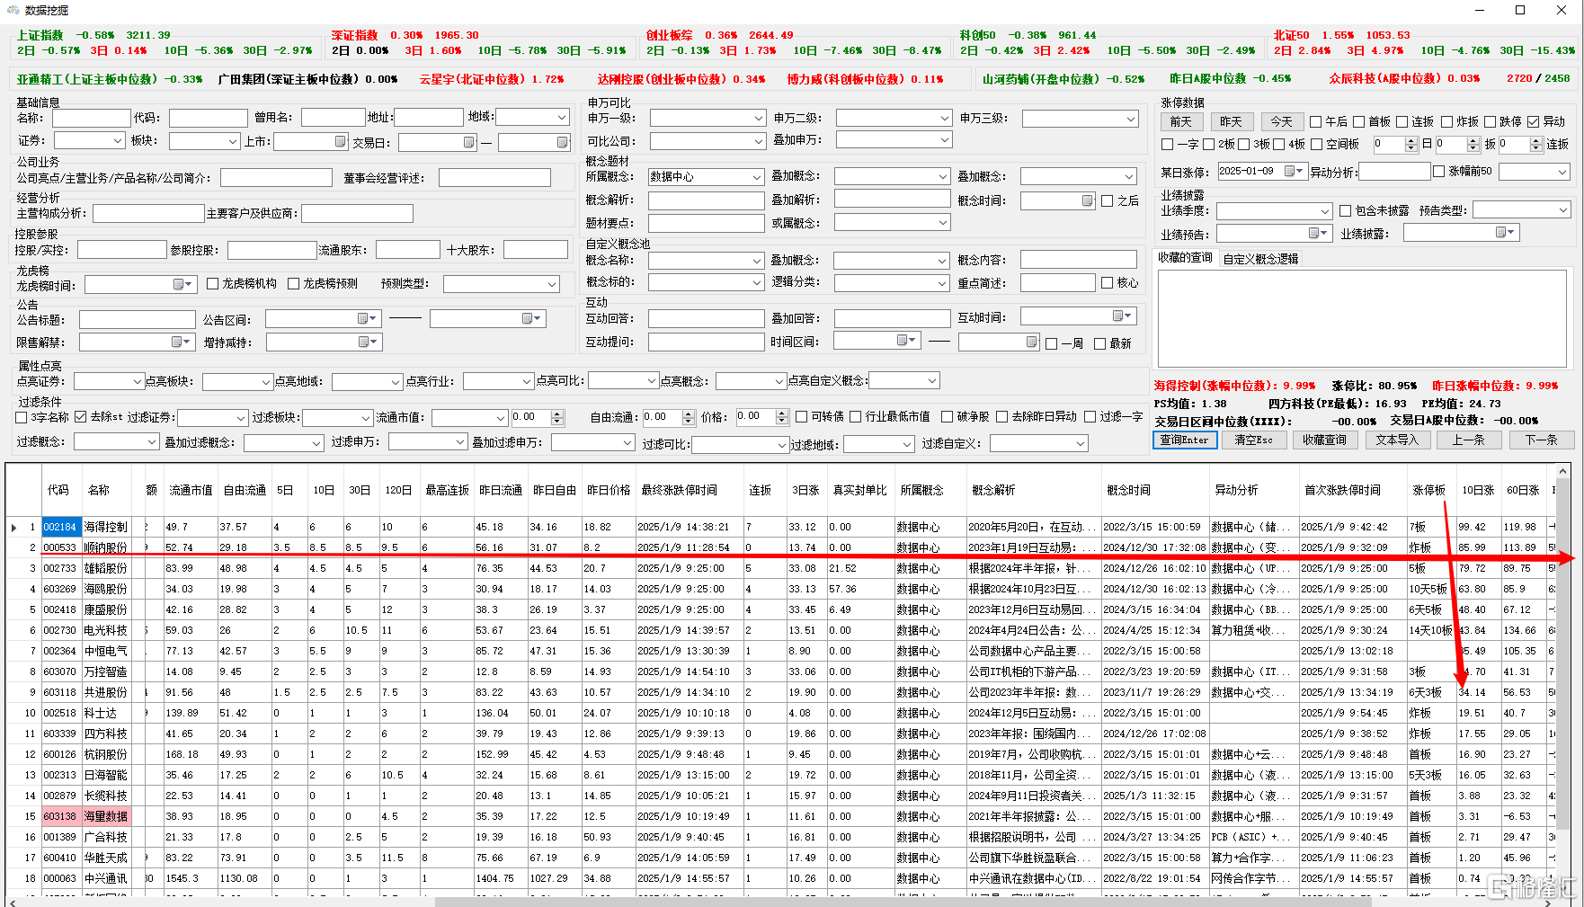Image resolution: width=1584 pixels, height=907 pixels.
Task: Check the 包含未披露 checkbox
Action: 1345,210
